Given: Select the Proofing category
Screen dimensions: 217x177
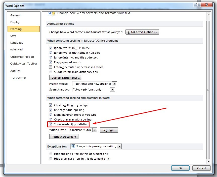Looking at the screenshot, I should [24, 29].
